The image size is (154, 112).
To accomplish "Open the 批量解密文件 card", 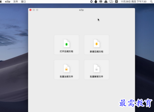I will click(x=97, y=70).
